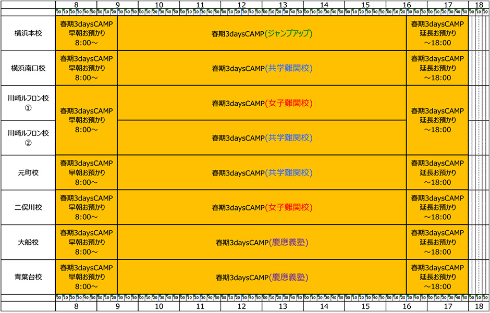The image size is (490, 313).
Task: Open 共学難関校 camp block for 元町校
Action: point(262,172)
